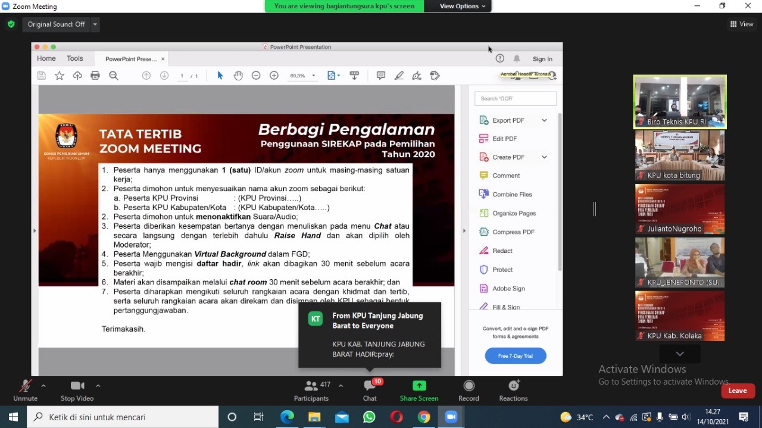Open the Original Sound dropdown arrow
This screenshot has height=428, width=762.
click(x=95, y=24)
